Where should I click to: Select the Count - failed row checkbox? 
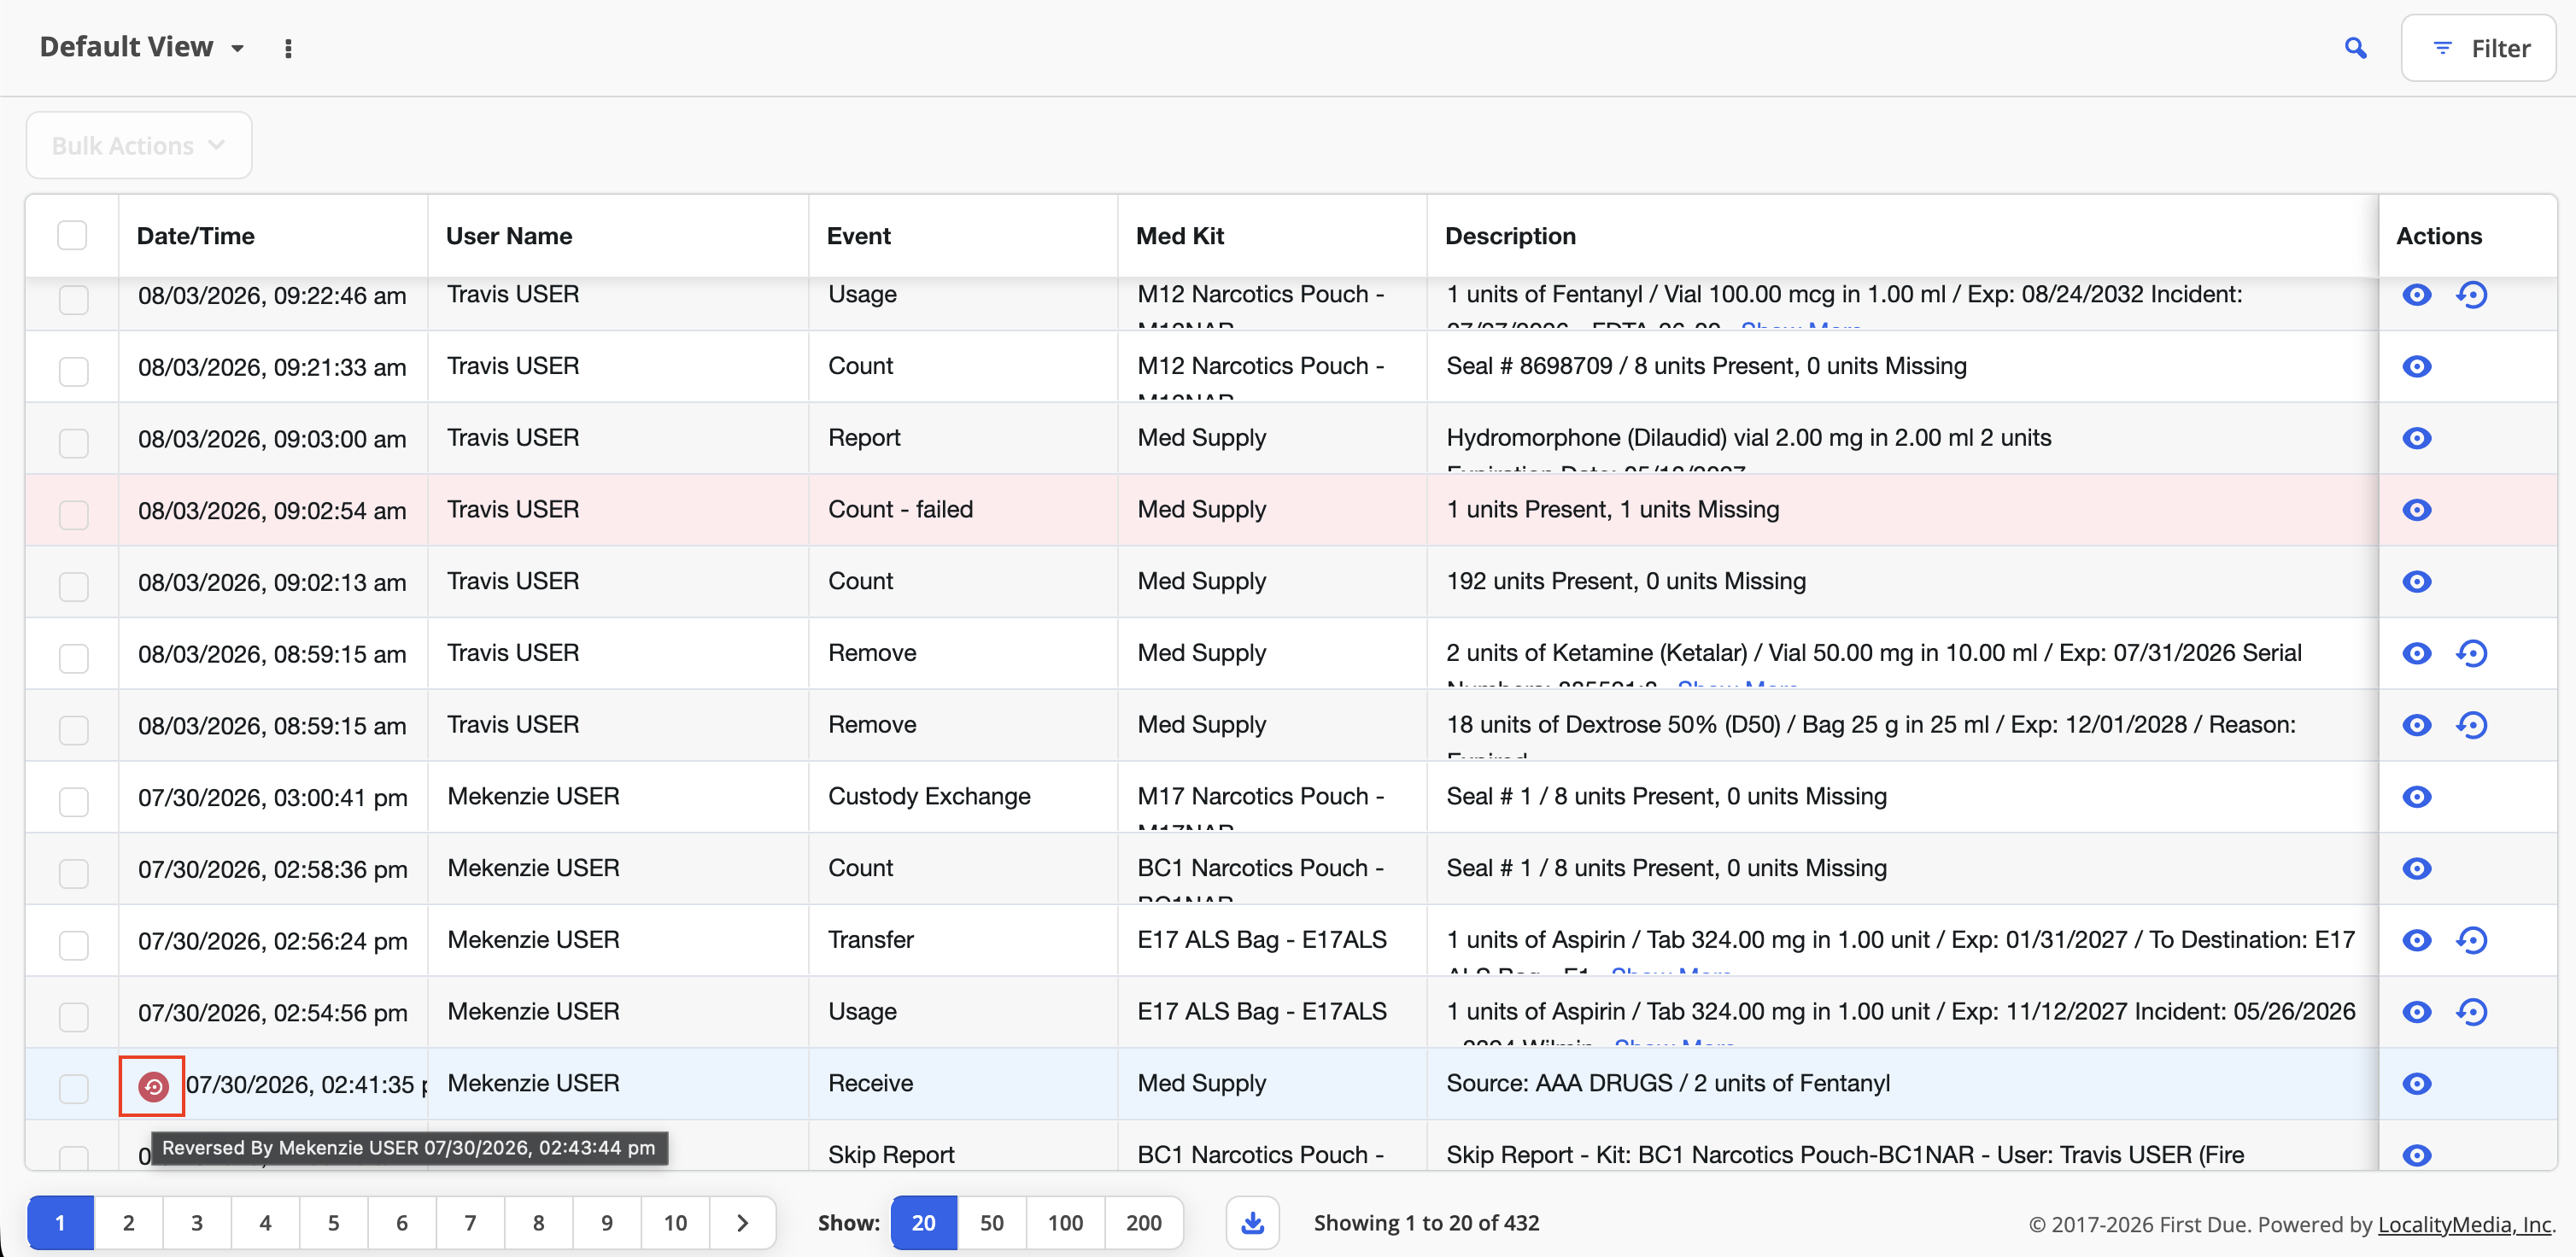click(x=73, y=515)
